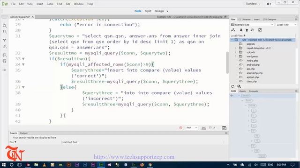
Task: Click plus icon in DOM panel
Action: point(232,96)
